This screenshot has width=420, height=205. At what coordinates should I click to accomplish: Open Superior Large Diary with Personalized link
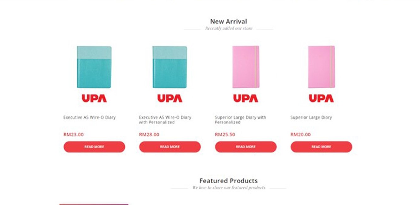point(241,120)
